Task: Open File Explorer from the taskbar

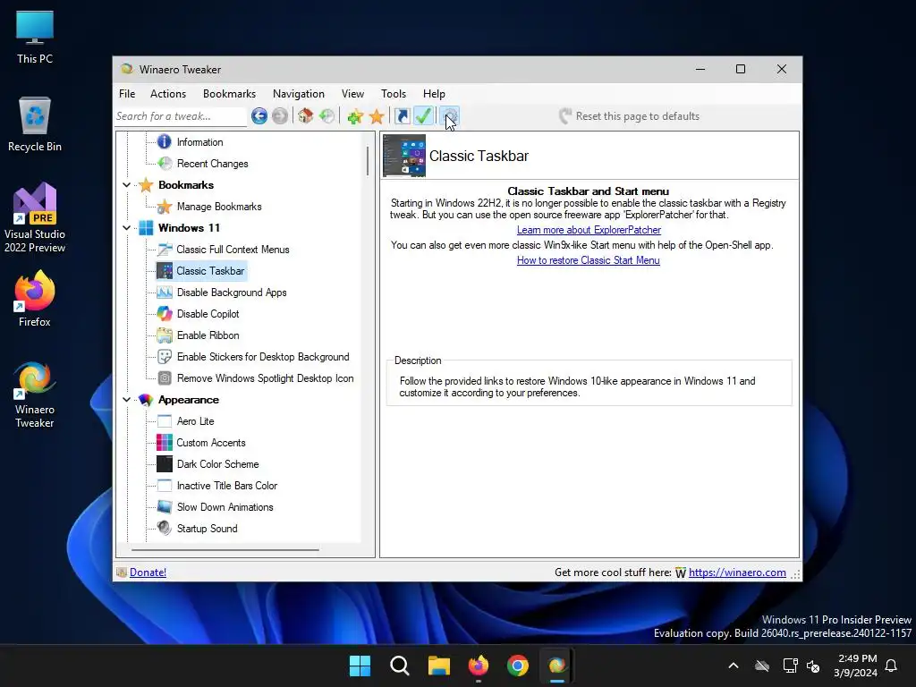Action: tap(438, 666)
